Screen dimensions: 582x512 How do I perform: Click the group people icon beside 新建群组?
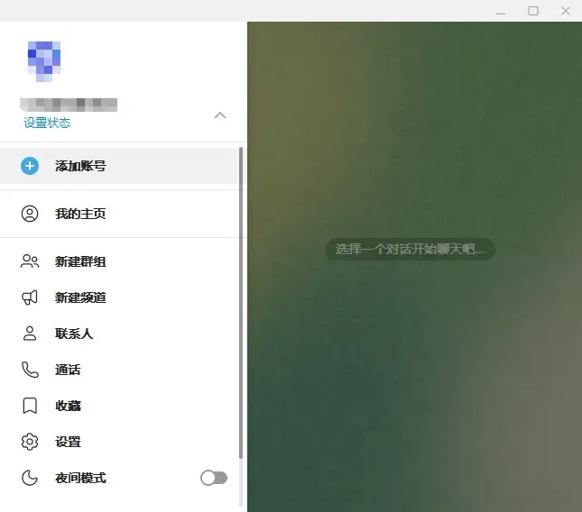[30, 261]
